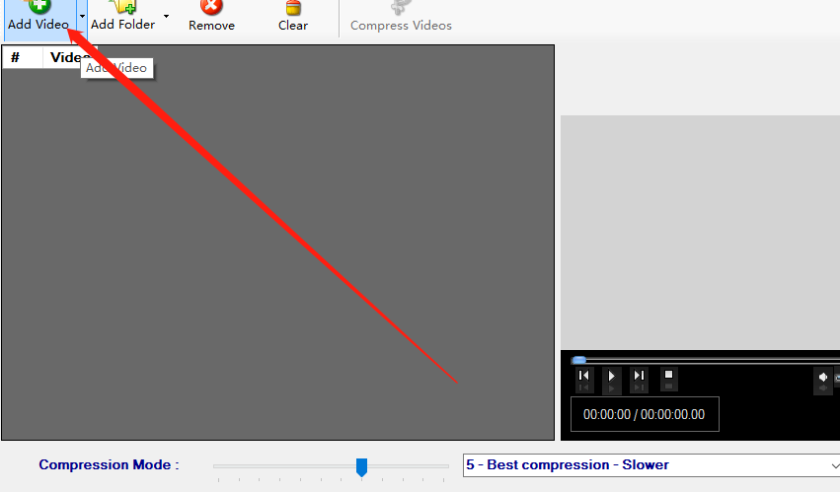Click the player seek bar handle
The height and width of the screenshot is (492, 840).
pyautogui.click(x=578, y=360)
